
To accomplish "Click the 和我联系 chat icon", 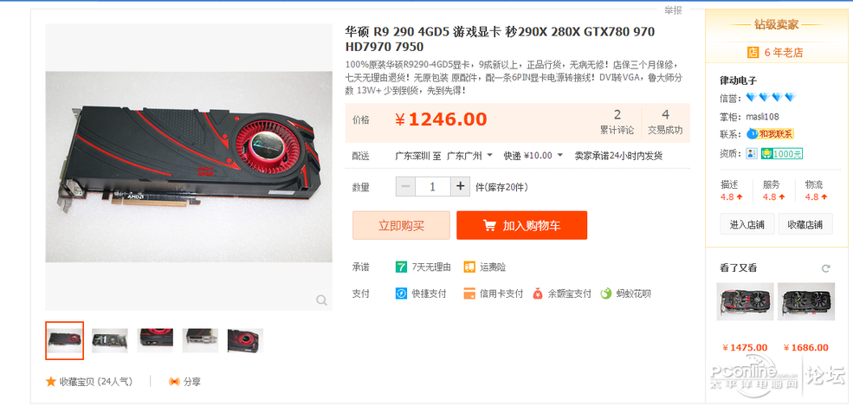I will 770,133.
